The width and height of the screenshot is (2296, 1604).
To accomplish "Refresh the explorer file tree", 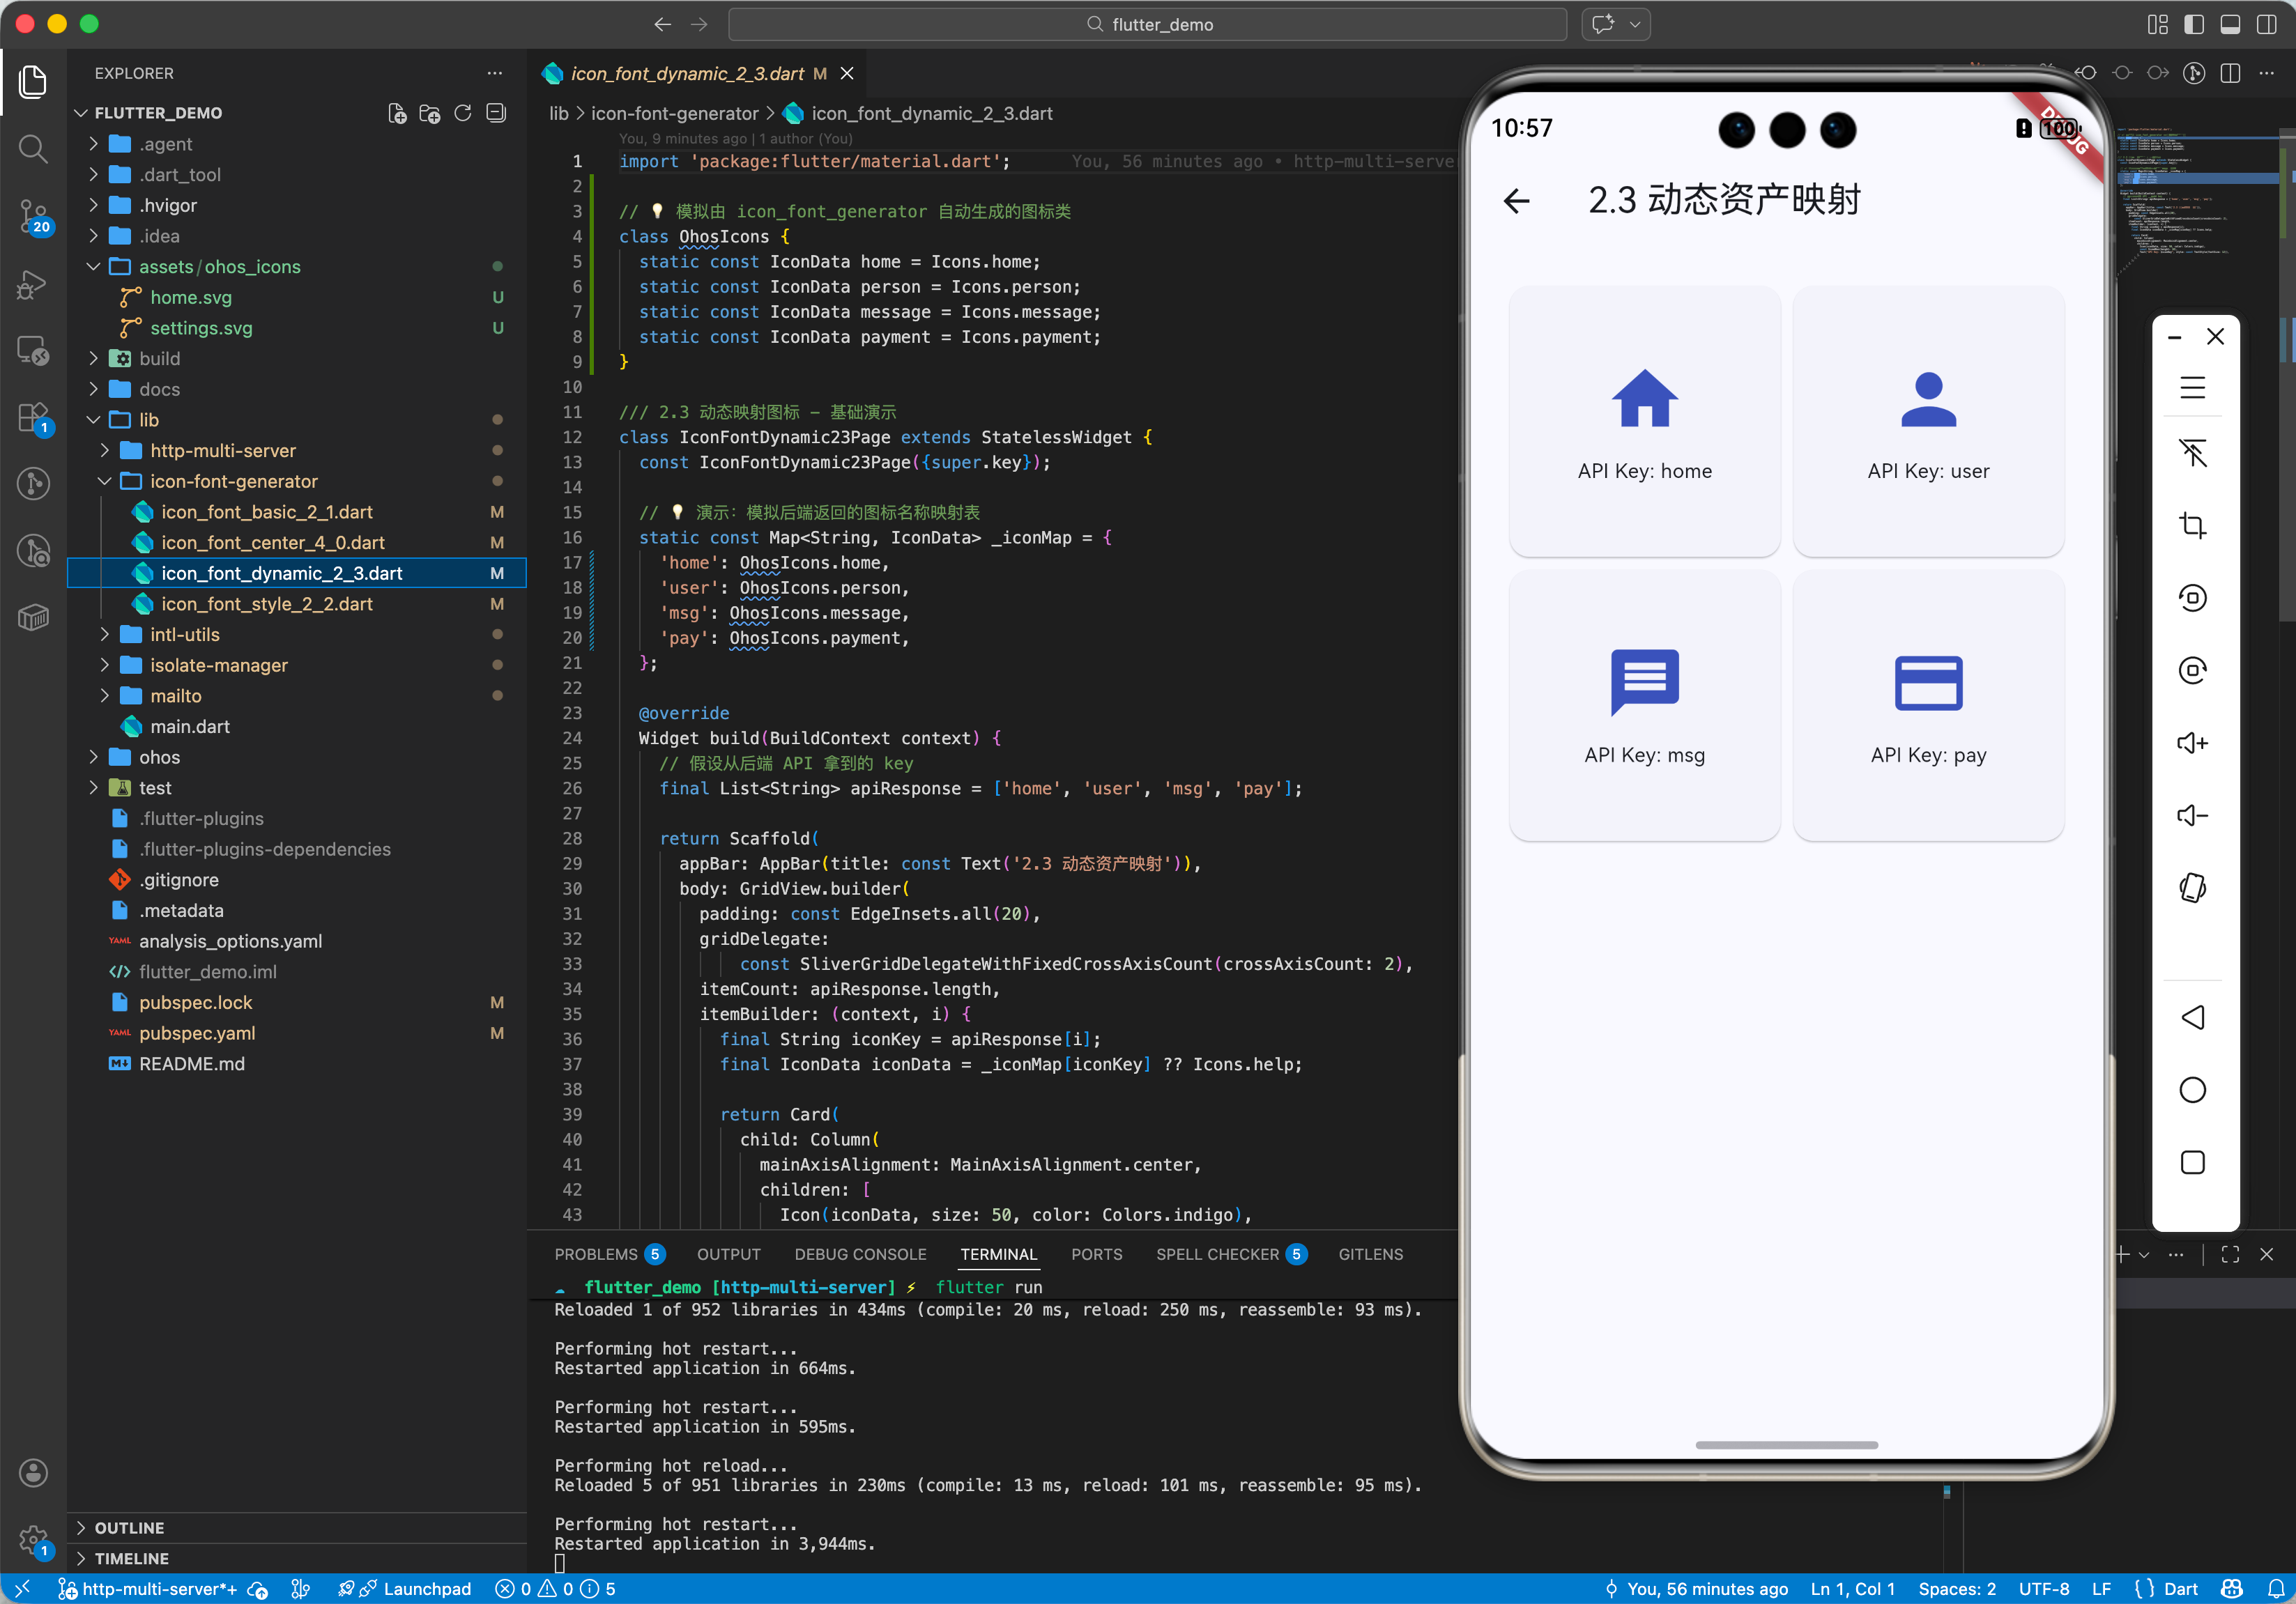I will (463, 113).
